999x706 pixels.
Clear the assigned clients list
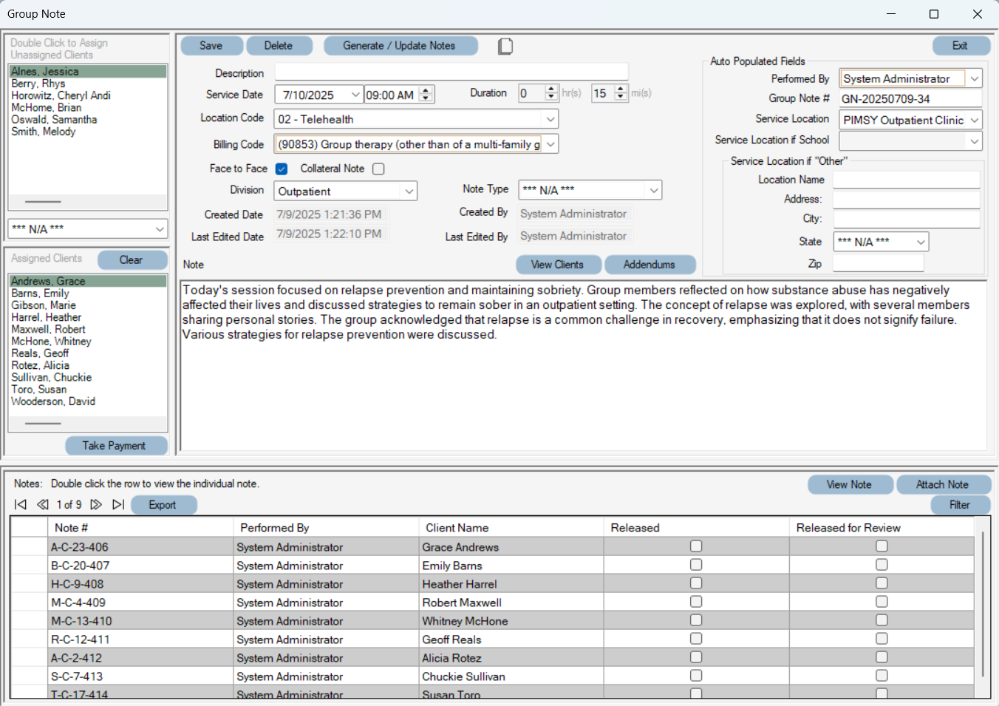132,259
